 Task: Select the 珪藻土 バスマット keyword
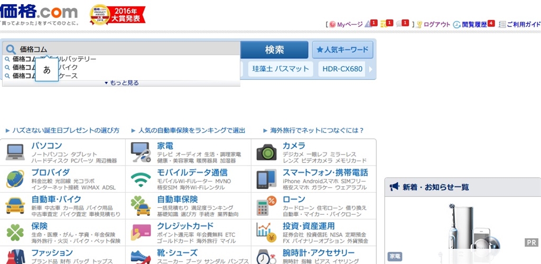[x=281, y=69]
